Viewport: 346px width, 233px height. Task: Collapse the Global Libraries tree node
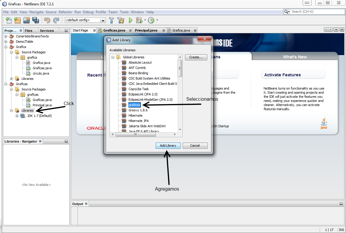[x=113, y=57]
